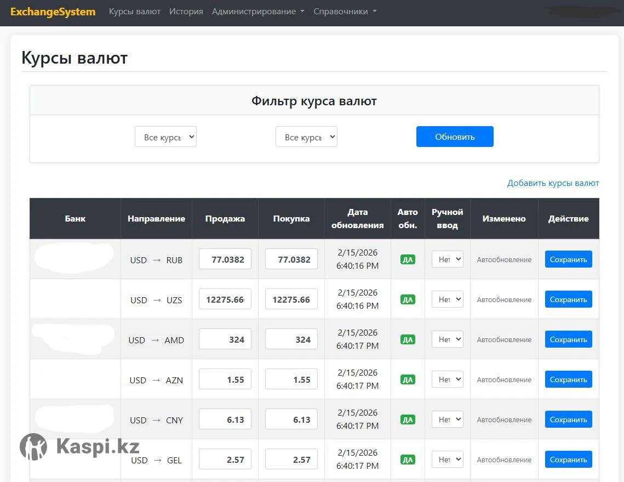Click the ExchangeSystem brand logo
The width and height of the screenshot is (624, 482).
pyautogui.click(x=53, y=12)
